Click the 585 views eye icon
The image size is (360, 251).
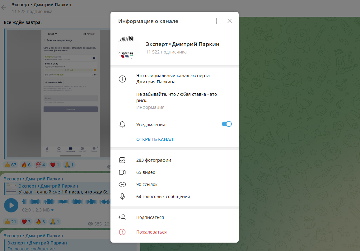click(91, 224)
